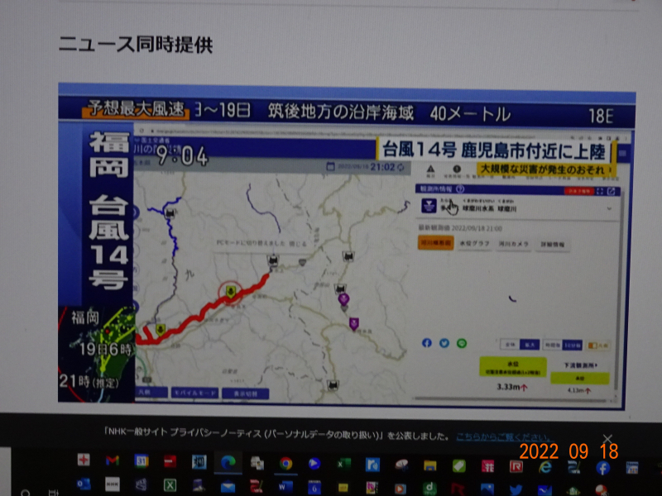
Task: Launch Internet Explorer from the taskbar
Action: [x=544, y=466]
